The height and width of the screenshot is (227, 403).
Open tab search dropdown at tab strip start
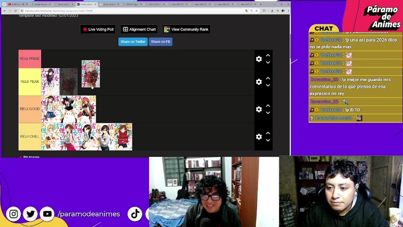(4, 4)
